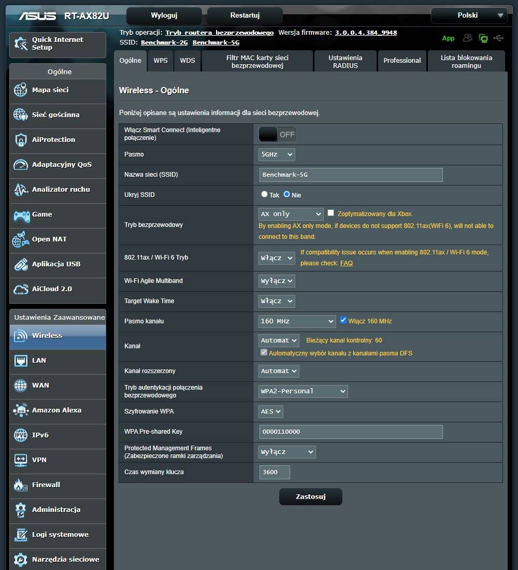Open the Pasmo 5GHz dropdown
518x570 pixels.
pos(277,154)
